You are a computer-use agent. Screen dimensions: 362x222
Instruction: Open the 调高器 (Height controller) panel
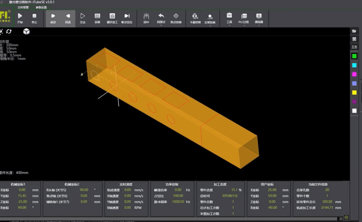pos(259,16)
